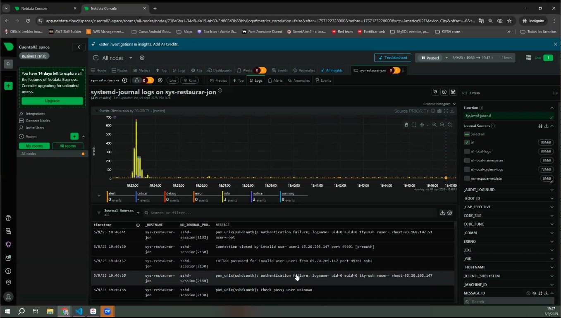The height and width of the screenshot is (318, 561).
Task: Expand the _HOSTNAME filter section
Action: click(551, 267)
